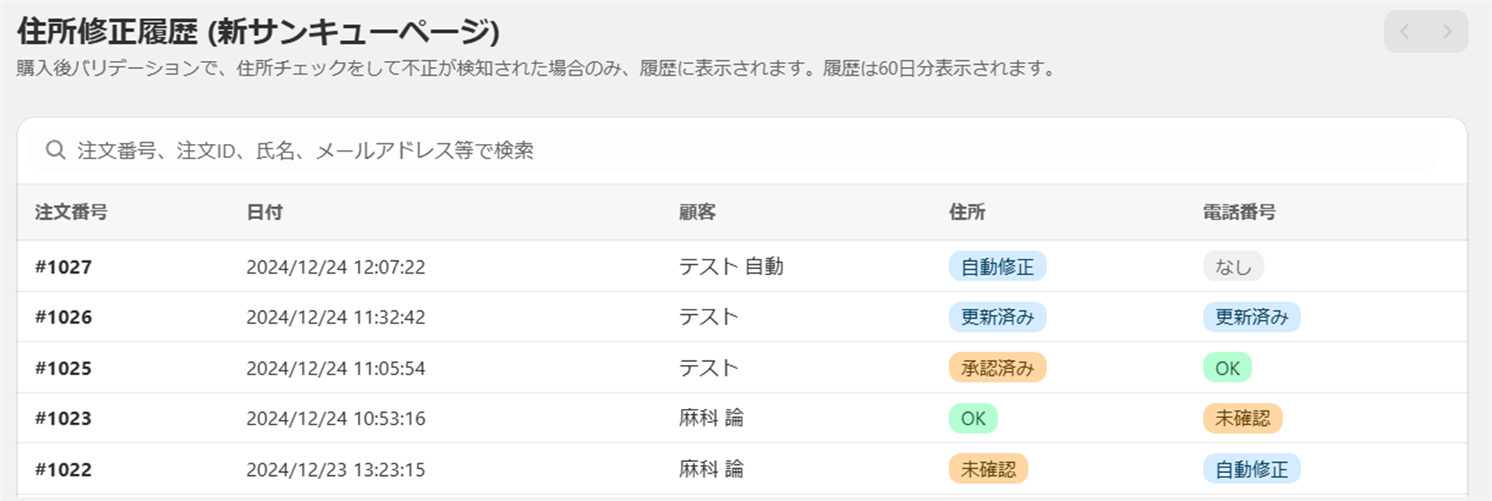Open order #1027
1492x501 pixels.
[63, 267]
